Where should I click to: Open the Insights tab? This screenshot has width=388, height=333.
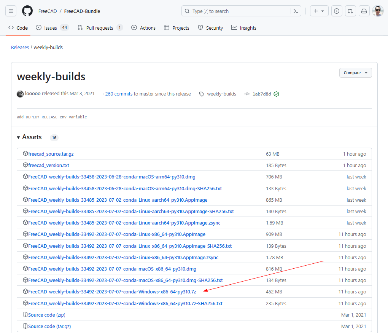point(244,28)
